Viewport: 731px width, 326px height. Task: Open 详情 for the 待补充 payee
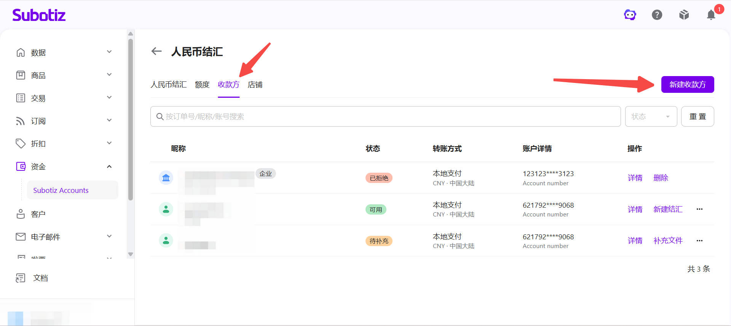(x=635, y=240)
